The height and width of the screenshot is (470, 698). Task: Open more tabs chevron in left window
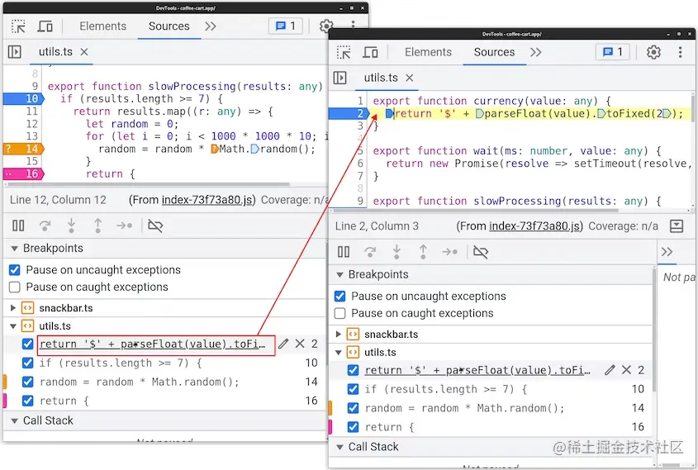point(211,26)
